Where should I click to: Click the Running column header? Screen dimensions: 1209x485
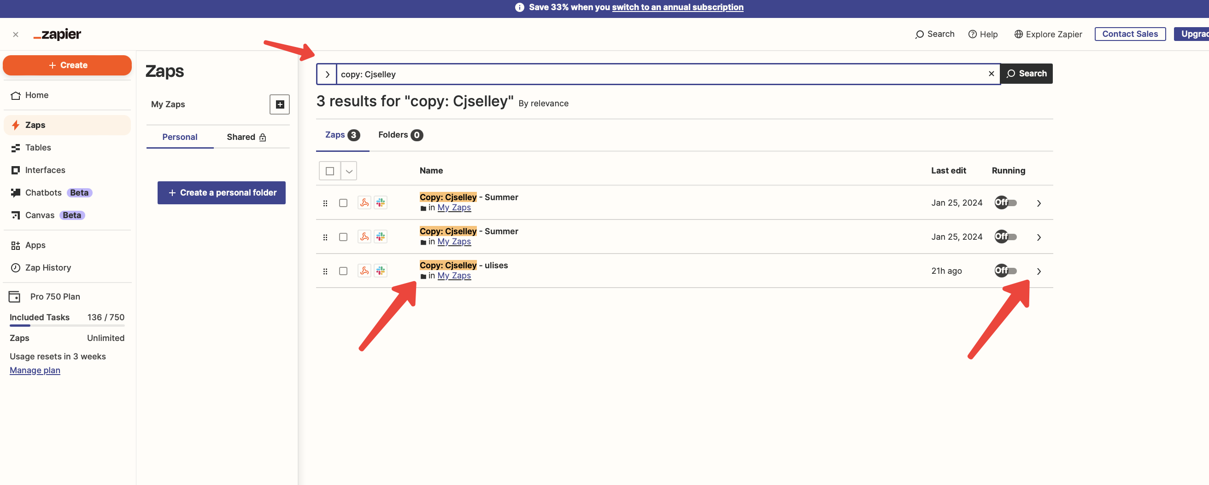click(x=1008, y=171)
